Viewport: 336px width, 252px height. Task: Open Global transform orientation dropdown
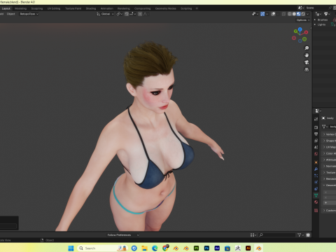pyautogui.click(x=105, y=14)
